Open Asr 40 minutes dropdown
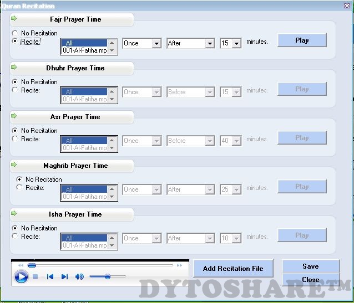The image size is (354, 303). [230, 141]
